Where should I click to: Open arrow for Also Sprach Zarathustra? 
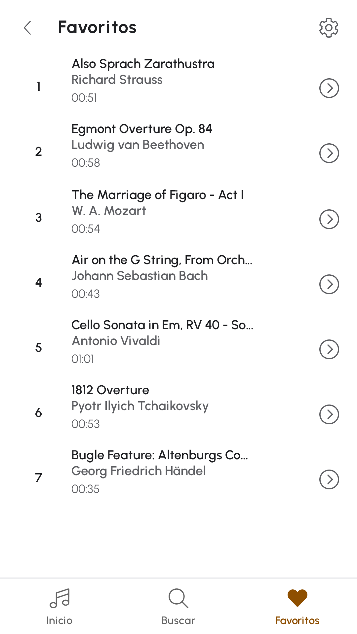[329, 88]
